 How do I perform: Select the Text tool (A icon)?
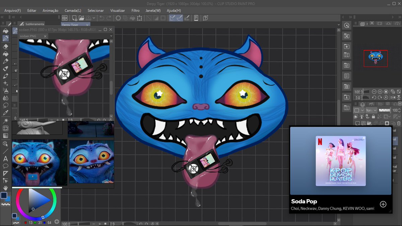point(5,159)
